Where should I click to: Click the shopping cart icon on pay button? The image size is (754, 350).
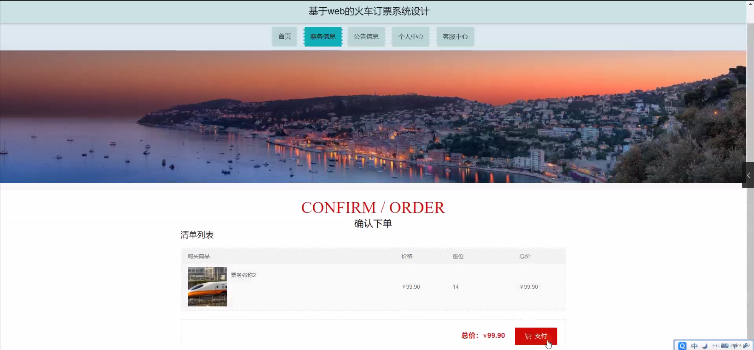(528, 336)
